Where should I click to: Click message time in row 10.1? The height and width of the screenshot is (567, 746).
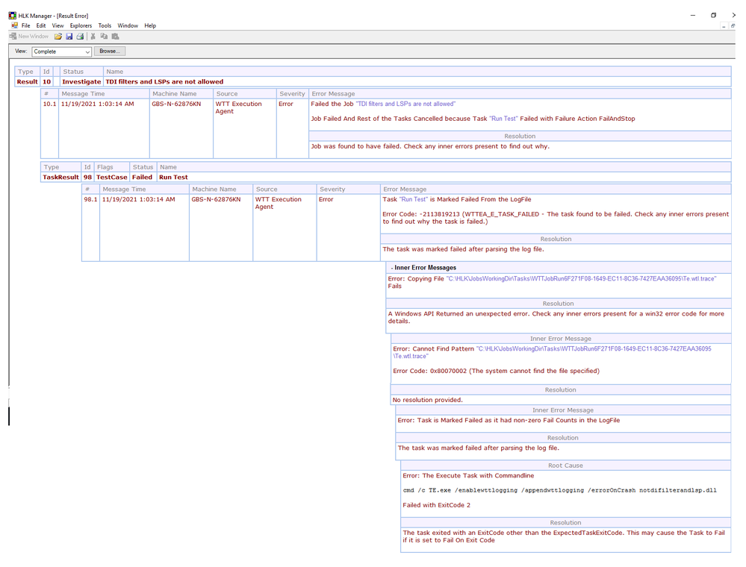[x=98, y=104]
